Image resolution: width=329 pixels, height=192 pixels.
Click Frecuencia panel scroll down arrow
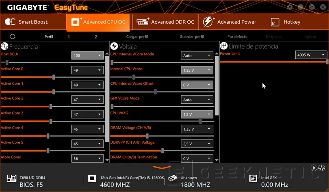pyautogui.click(x=107, y=160)
